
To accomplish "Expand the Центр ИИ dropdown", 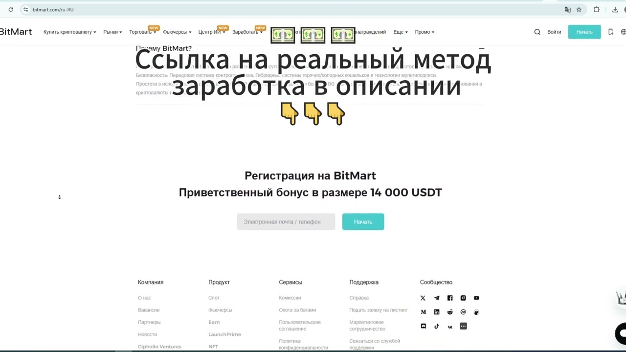I will (212, 32).
